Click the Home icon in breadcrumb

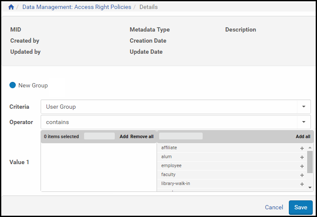pyautogui.click(x=11, y=7)
